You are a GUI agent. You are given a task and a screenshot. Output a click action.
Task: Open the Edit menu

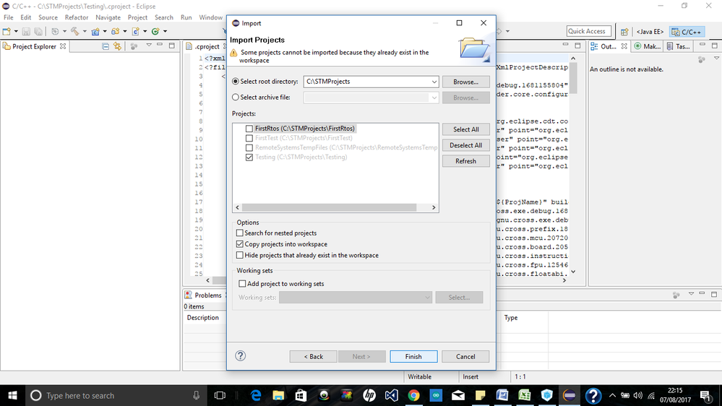(26, 17)
